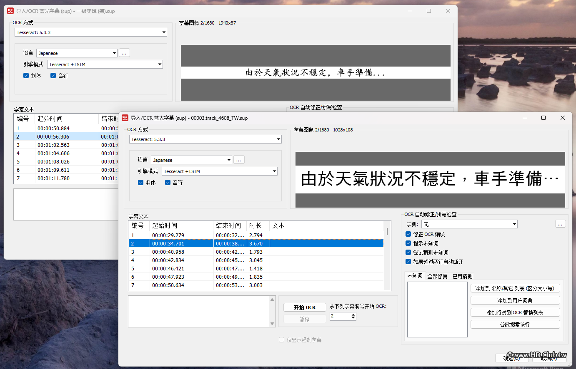Click the Subtitle Edit logo on the front window
The width and height of the screenshot is (576, 369).
[x=125, y=118]
